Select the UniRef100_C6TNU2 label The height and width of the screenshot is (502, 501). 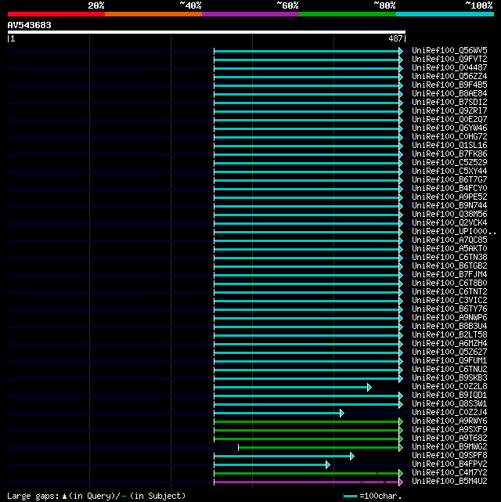(x=449, y=370)
